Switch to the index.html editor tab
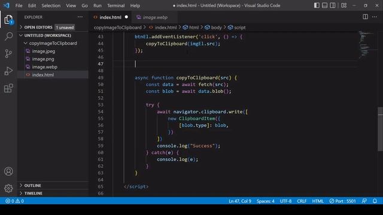The image size is (383, 215). tap(110, 17)
